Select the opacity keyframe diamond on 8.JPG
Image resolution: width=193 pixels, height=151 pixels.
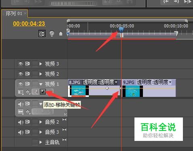click(107, 88)
